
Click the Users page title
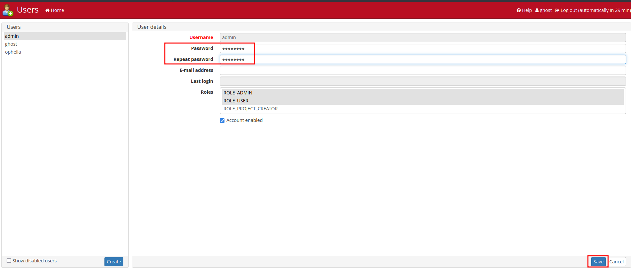point(28,10)
